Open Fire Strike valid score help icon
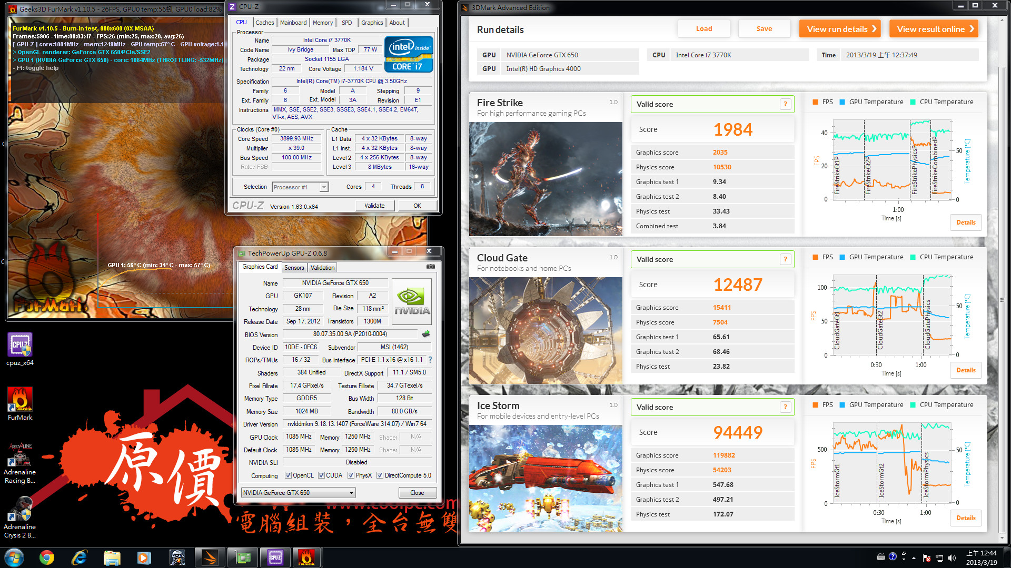The width and height of the screenshot is (1011, 568). pyautogui.click(x=785, y=104)
